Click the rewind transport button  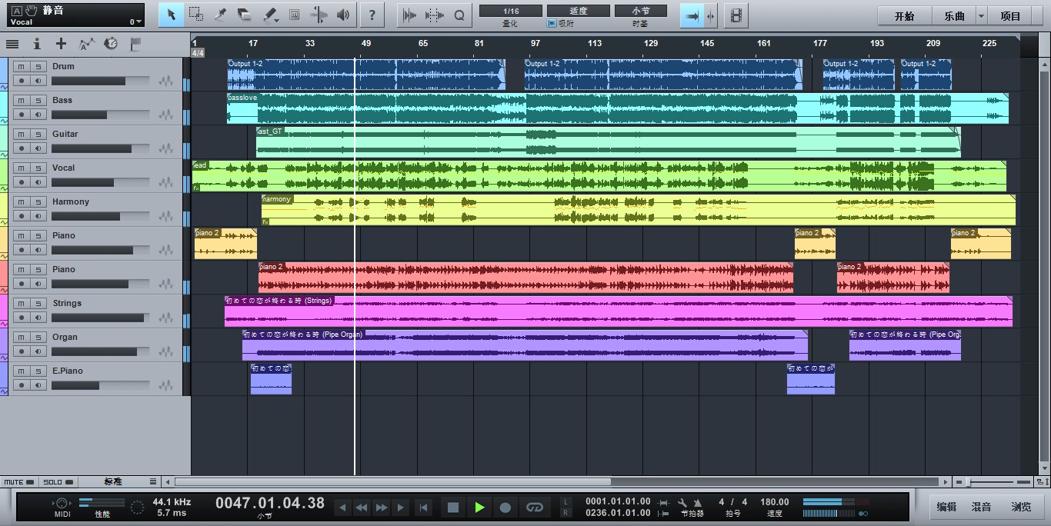362,508
